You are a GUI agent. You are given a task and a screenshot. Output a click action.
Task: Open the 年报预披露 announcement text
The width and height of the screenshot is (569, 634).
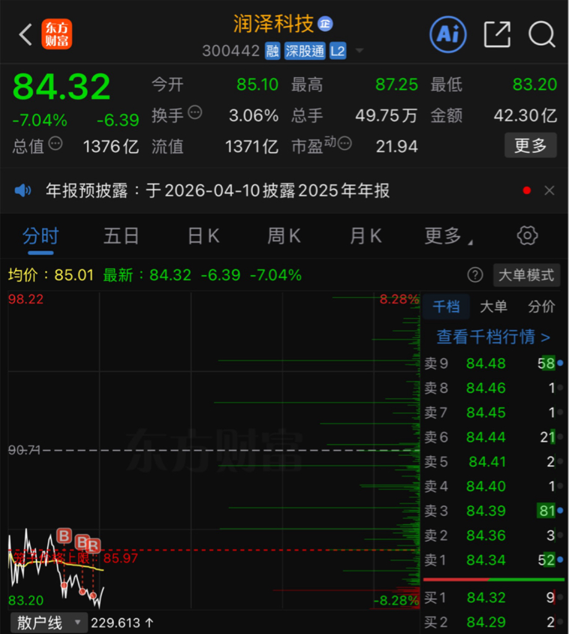tap(218, 191)
